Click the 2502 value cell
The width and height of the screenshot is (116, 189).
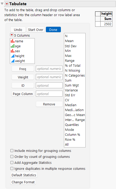point(106,24)
